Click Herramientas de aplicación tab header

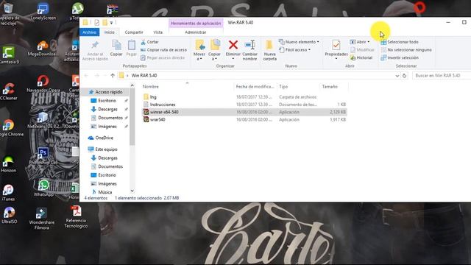point(196,23)
